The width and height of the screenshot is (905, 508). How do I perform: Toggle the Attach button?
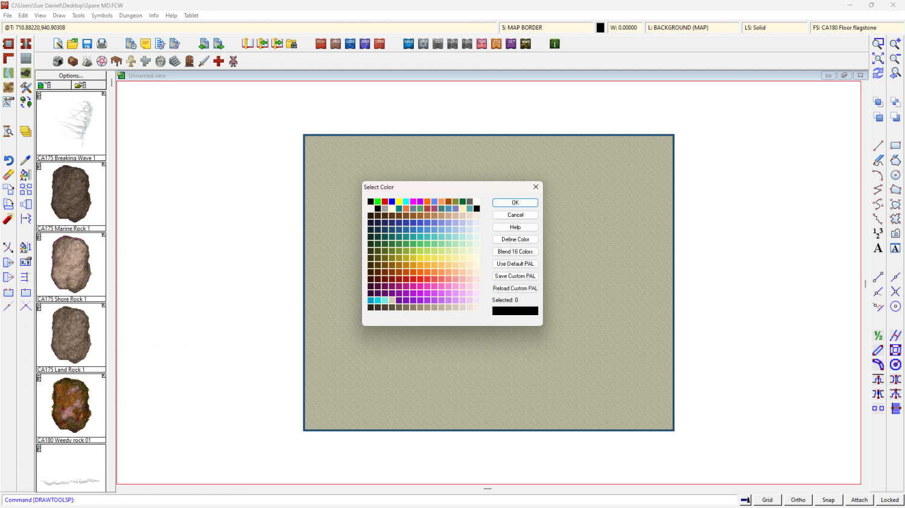pos(859,500)
